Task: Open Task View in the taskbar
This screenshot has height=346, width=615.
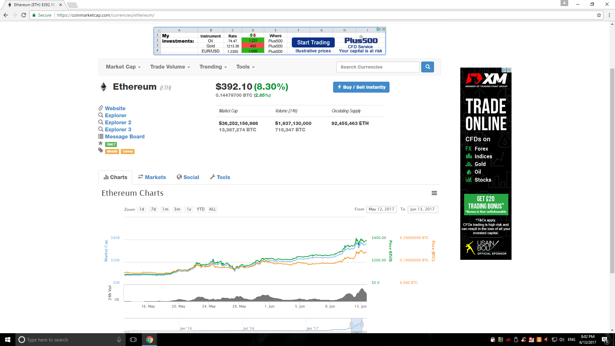Action: click(x=133, y=340)
